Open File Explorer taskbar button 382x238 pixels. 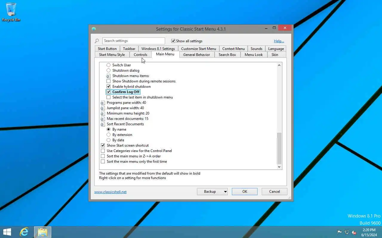click(43, 232)
